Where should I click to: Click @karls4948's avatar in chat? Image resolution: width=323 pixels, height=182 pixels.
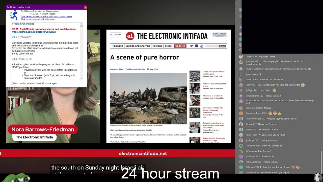point(241,57)
